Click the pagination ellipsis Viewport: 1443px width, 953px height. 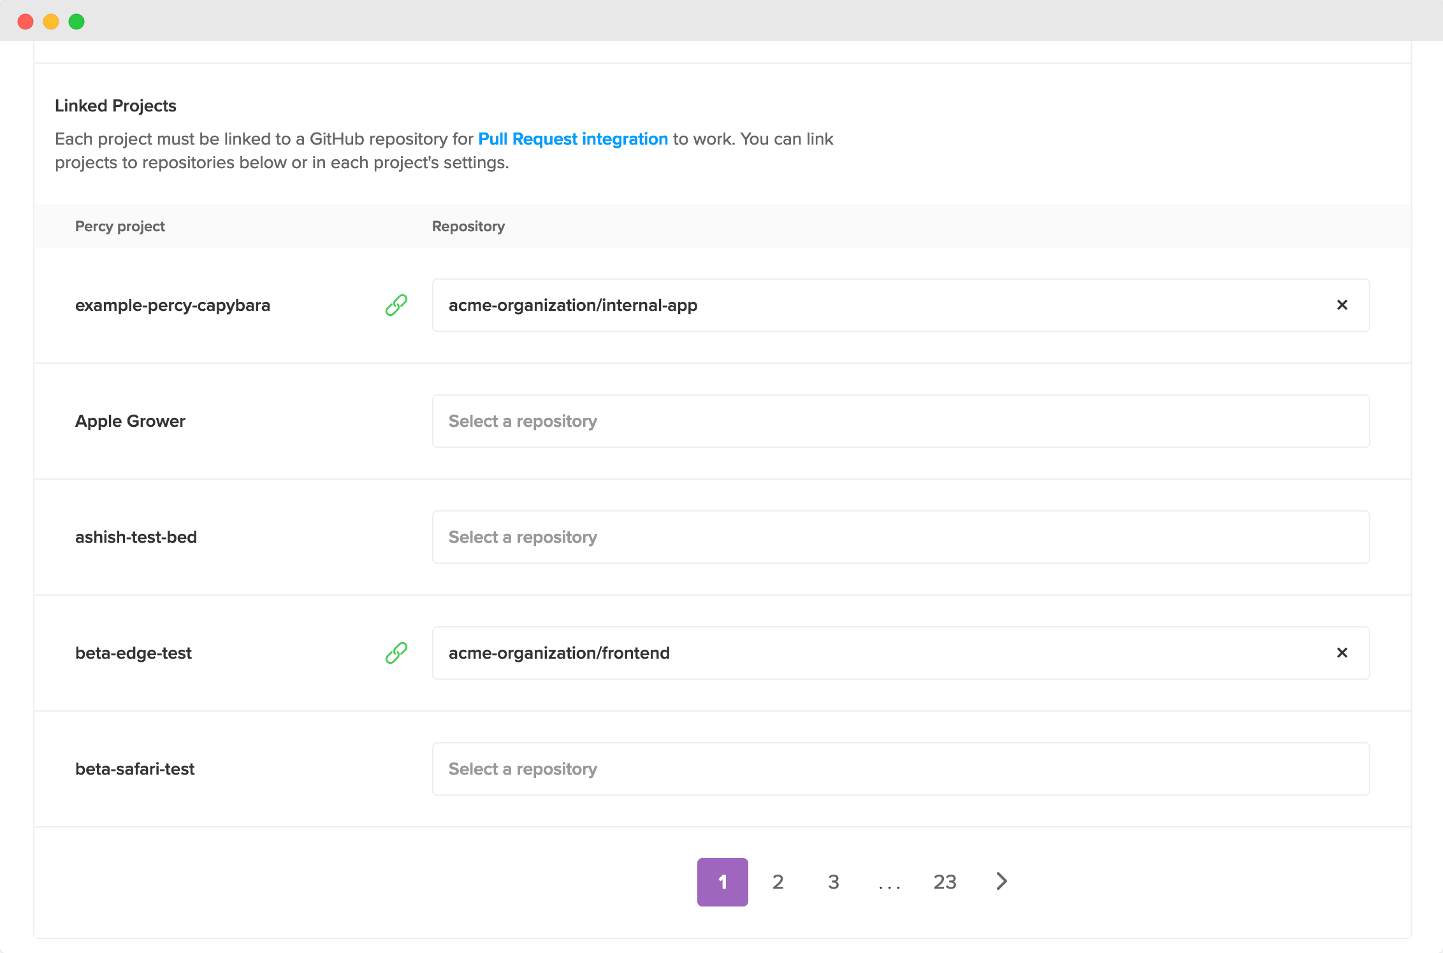point(889,884)
